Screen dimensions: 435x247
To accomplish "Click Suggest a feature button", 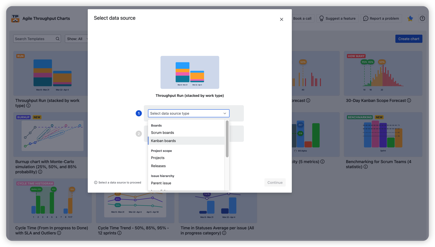I will pyautogui.click(x=337, y=18).
